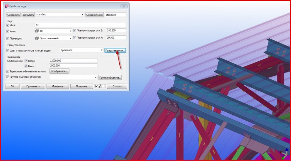Expand the профлист representation dropdown
Viewport: 291px width, 161px height.
tap(101, 50)
